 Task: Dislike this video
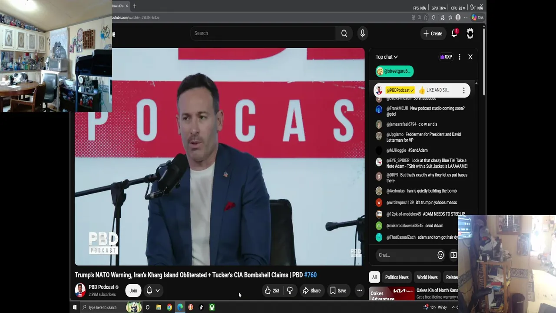tap(290, 290)
